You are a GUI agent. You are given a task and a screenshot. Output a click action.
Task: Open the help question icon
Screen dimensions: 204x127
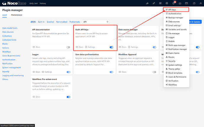194,3
